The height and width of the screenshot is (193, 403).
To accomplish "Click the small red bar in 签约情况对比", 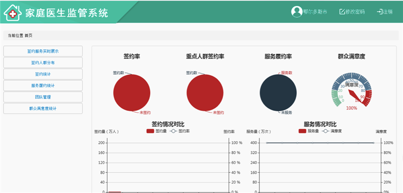I will [115, 191].
